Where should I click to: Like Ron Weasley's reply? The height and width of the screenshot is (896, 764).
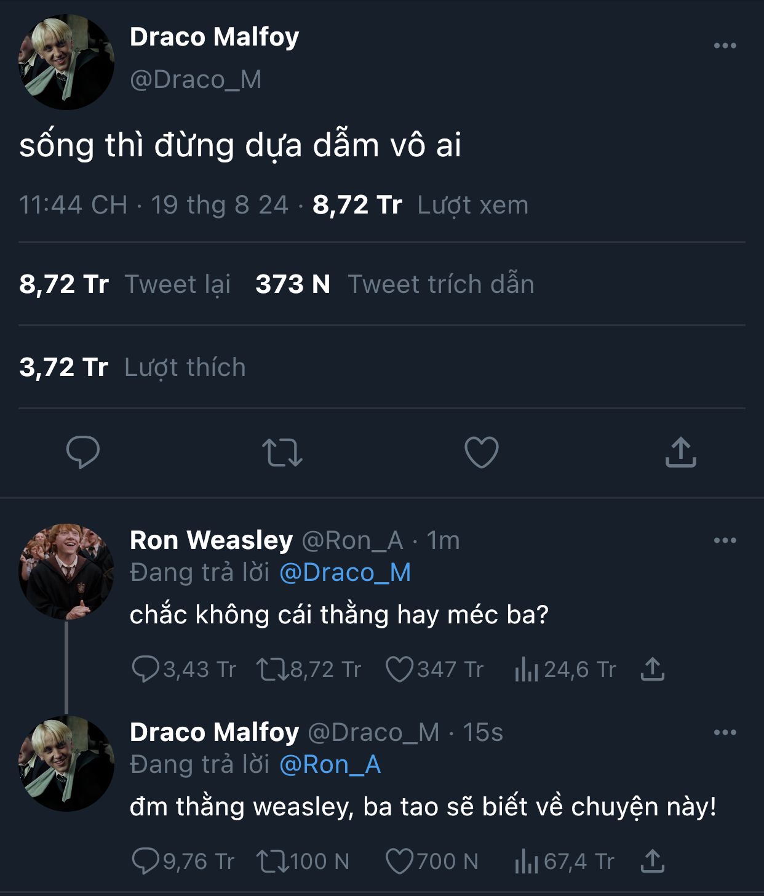click(399, 669)
